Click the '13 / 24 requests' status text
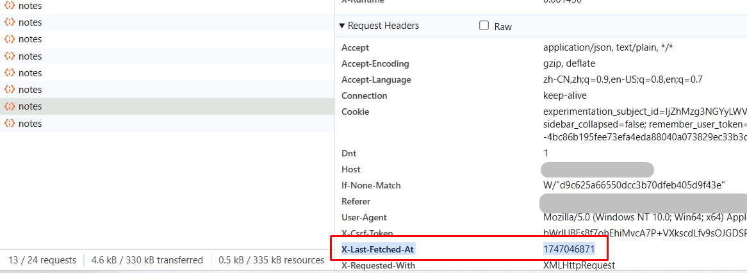747x273 pixels. point(42,260)
